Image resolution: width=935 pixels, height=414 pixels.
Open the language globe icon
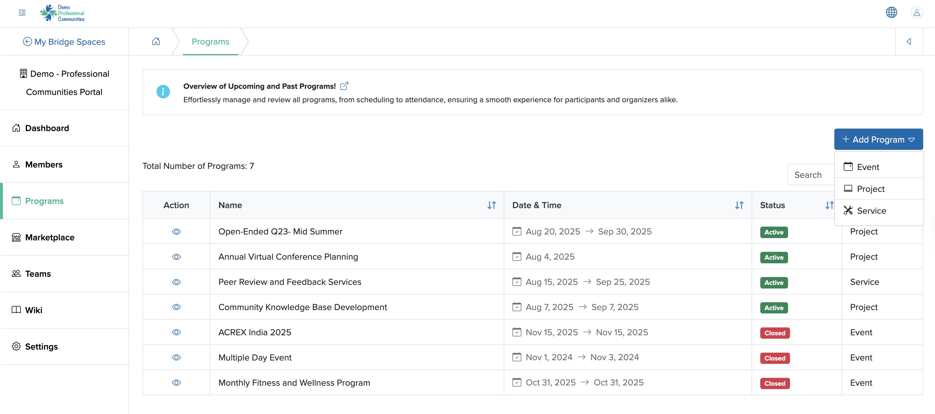[x=891, y=12]
